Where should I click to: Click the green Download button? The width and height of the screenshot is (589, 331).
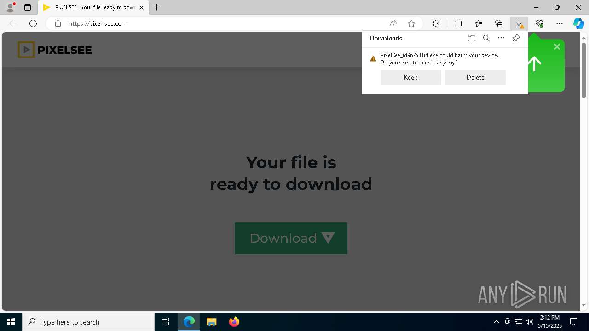point(291,238)
